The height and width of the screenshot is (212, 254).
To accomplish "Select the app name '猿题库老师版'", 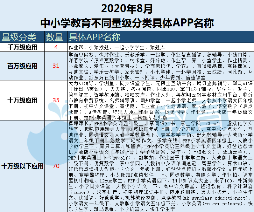I will (152, 118).
